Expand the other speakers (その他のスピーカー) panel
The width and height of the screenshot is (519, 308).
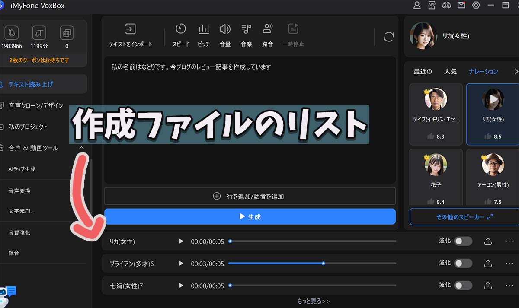click(464, 217)
